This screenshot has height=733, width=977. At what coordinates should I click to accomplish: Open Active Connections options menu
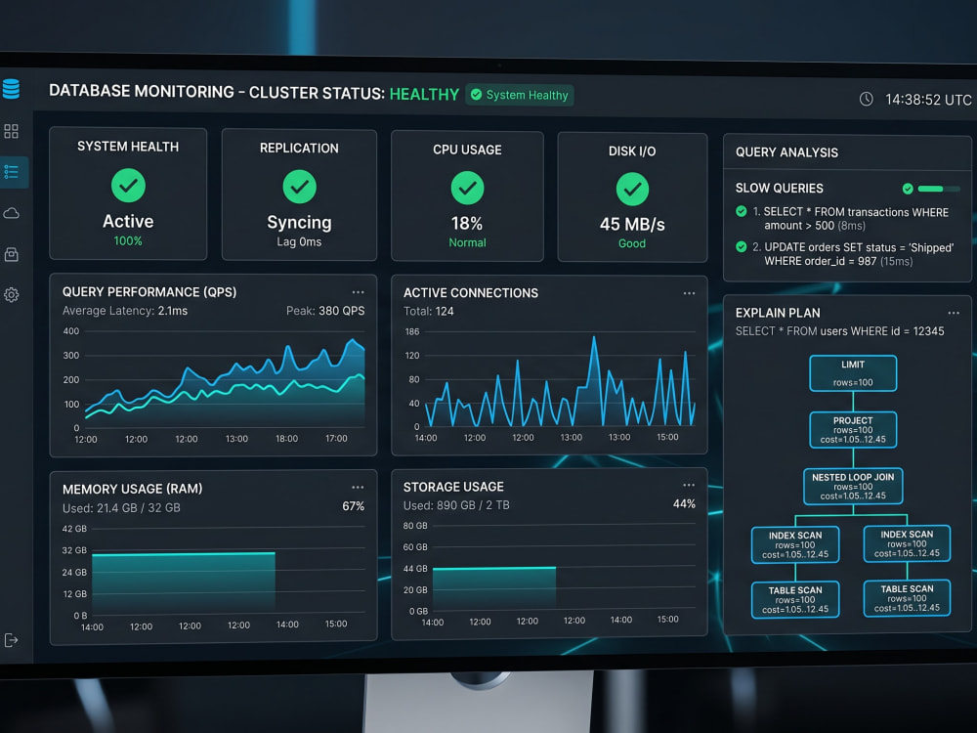[x=689, y=293]
